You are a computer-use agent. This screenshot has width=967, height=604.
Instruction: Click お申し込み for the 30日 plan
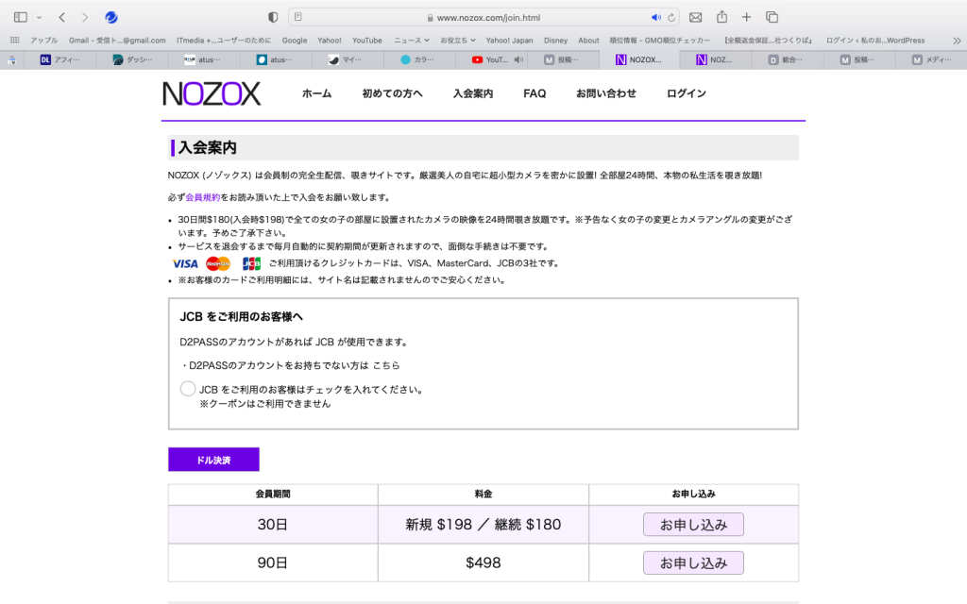(x=693, y=525)
